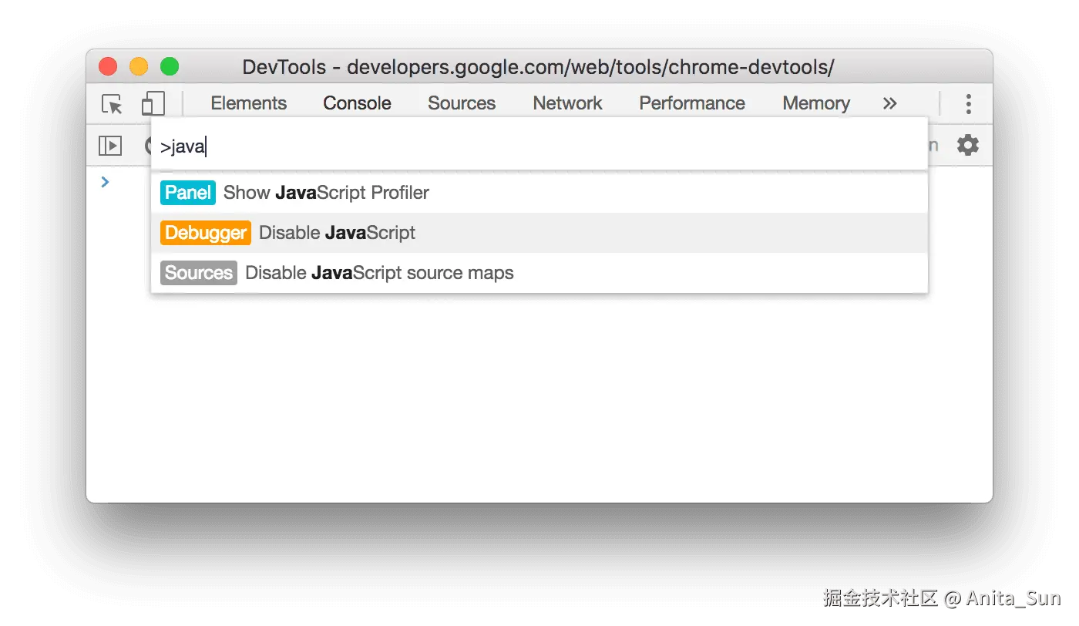This screenshot has width=1079, height=626.
Task: Open DevTools settings via the gear icon
Action: 968,144
